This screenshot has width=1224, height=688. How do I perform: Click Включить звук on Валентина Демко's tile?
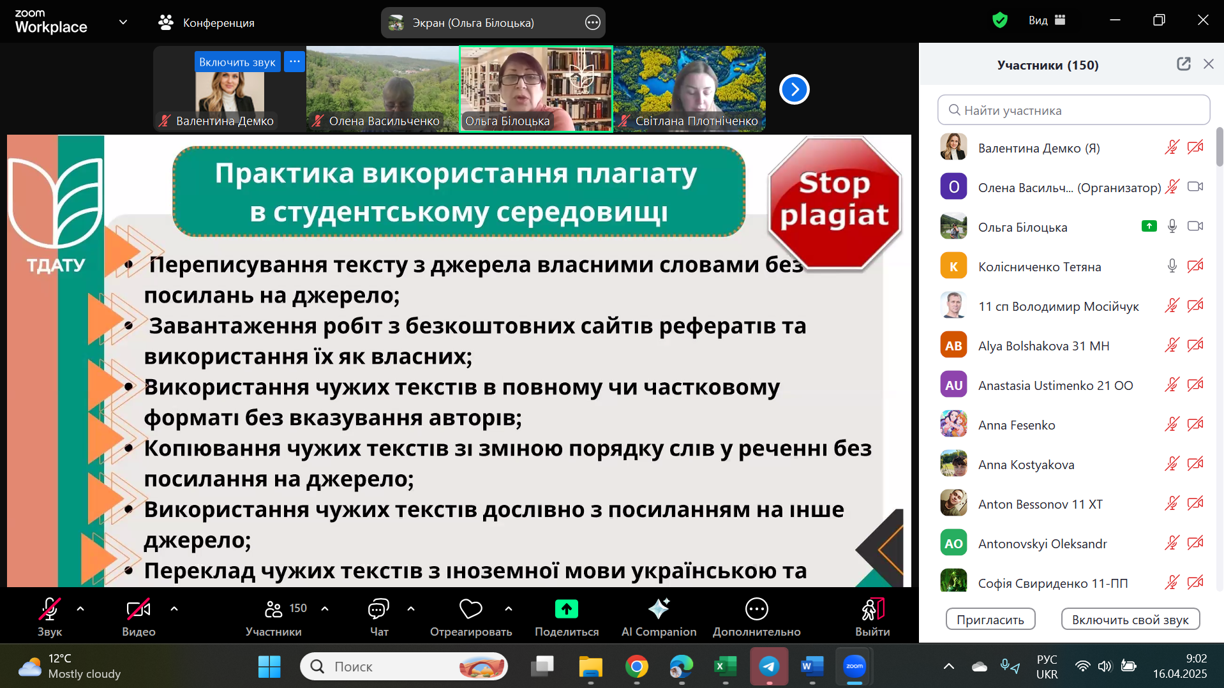point(237,62)
